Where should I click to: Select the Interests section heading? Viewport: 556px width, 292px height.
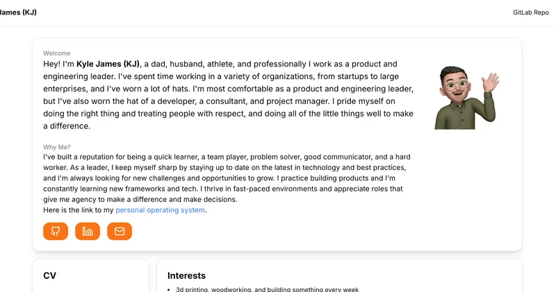click(x=186, y=276)
